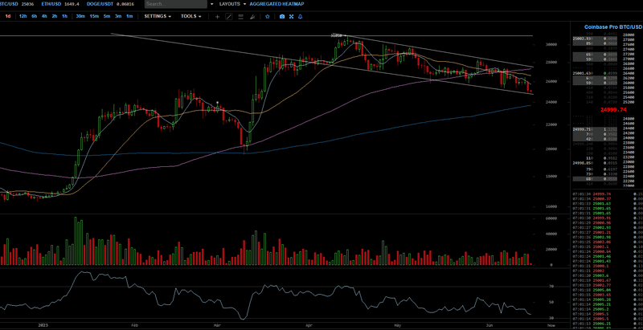Select the 5m timeframe
Image resolution: width=643 pixels, height=330 pixels.
point(107,16)
